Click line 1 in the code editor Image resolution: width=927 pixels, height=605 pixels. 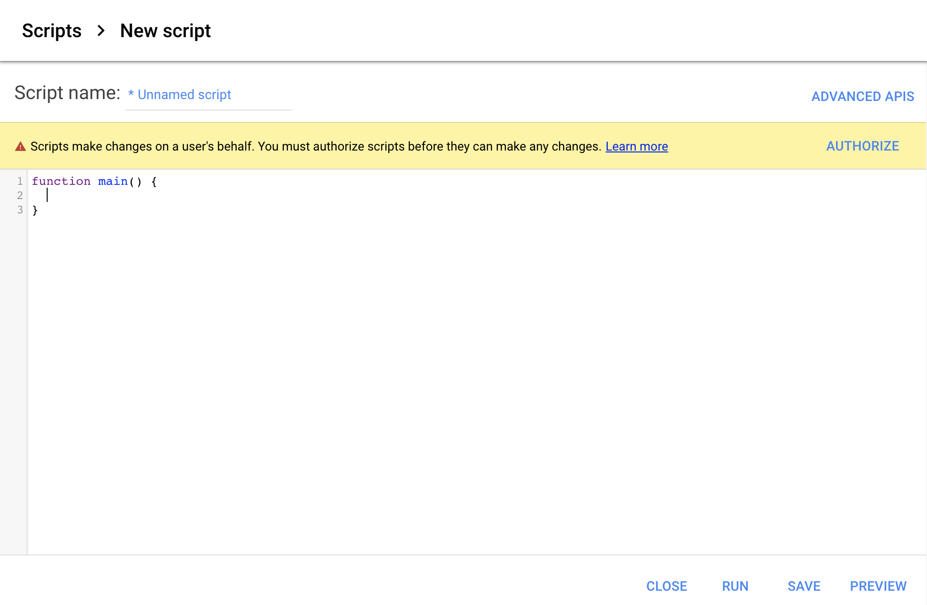coord(94,181)
